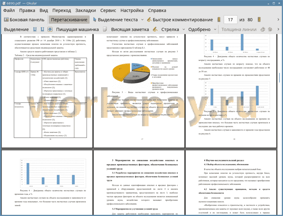Click the heading '3.2 Мероприятия по улучшению условий труда'
The width and height of the screenshot is (283, 216).
[135, 209]
